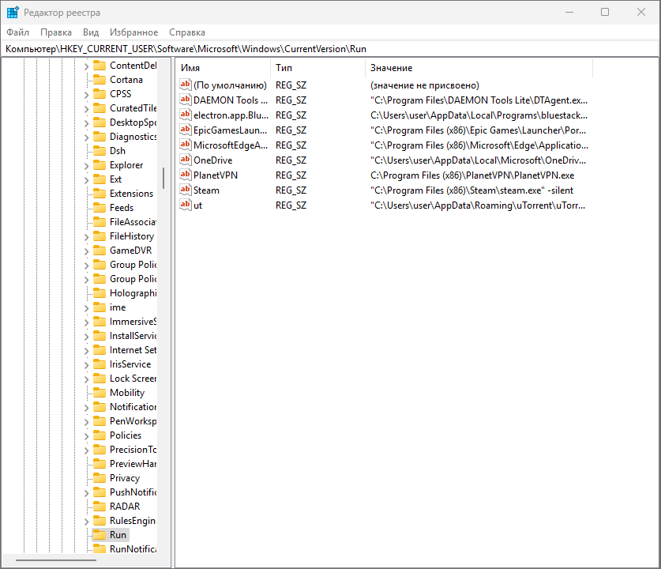
Task: Expand the RulesEngin tree node
Action: pyautogui.click(x=86, y=522)
